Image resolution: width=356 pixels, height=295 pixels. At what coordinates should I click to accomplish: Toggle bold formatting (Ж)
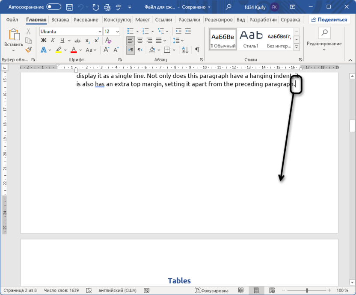[x=43, y=41]
